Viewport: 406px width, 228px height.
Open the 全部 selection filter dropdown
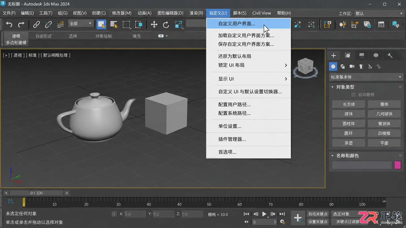tap(81, 24)
